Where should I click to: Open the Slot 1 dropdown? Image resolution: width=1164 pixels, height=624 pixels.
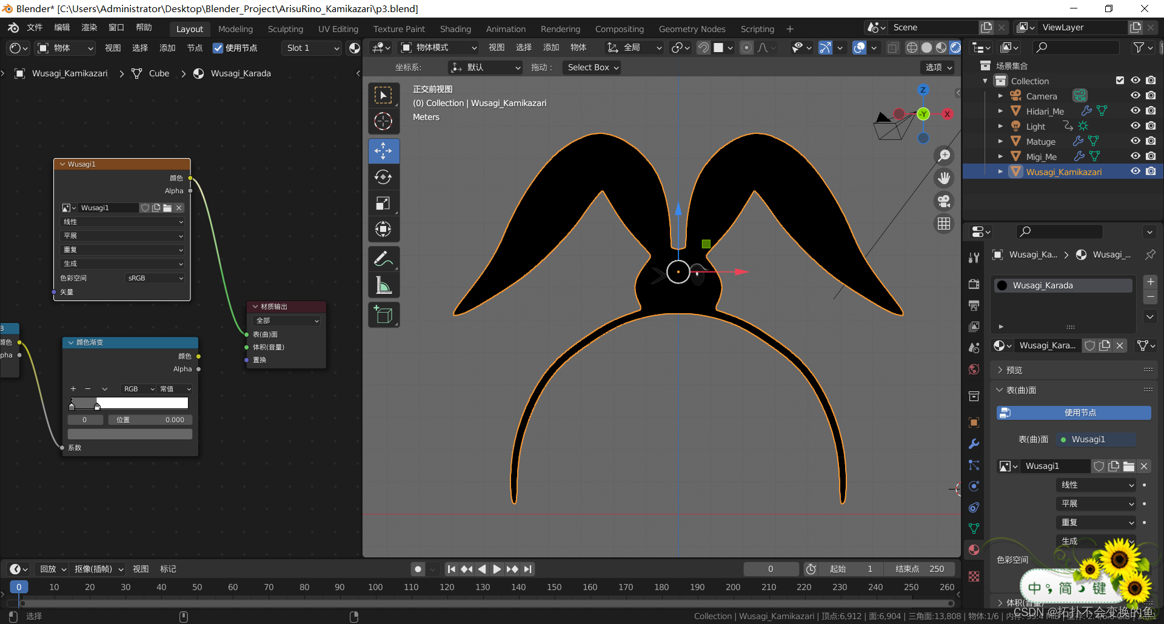tap(312, 48)
